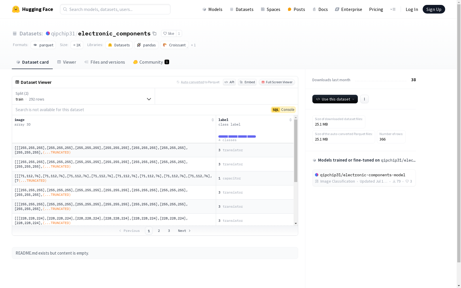Image resolution: width=461 pixels, height=288 pixels.
Task: Expand the Use this dataset dropdown
Action: [335, 99]
